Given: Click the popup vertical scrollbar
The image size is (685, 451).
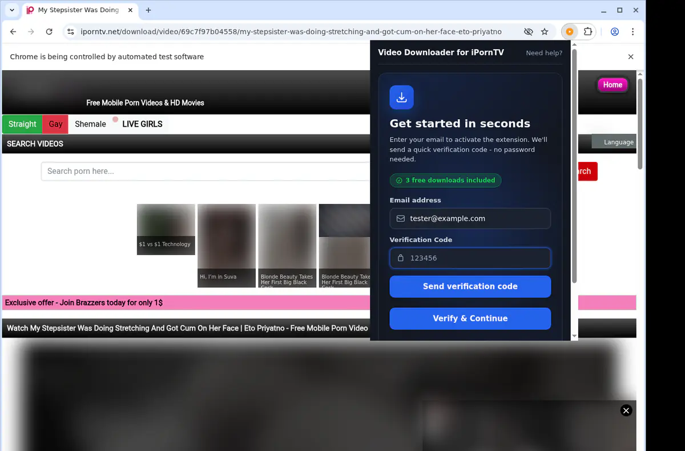Looking at the screenshot, I should tap(574, 165).
